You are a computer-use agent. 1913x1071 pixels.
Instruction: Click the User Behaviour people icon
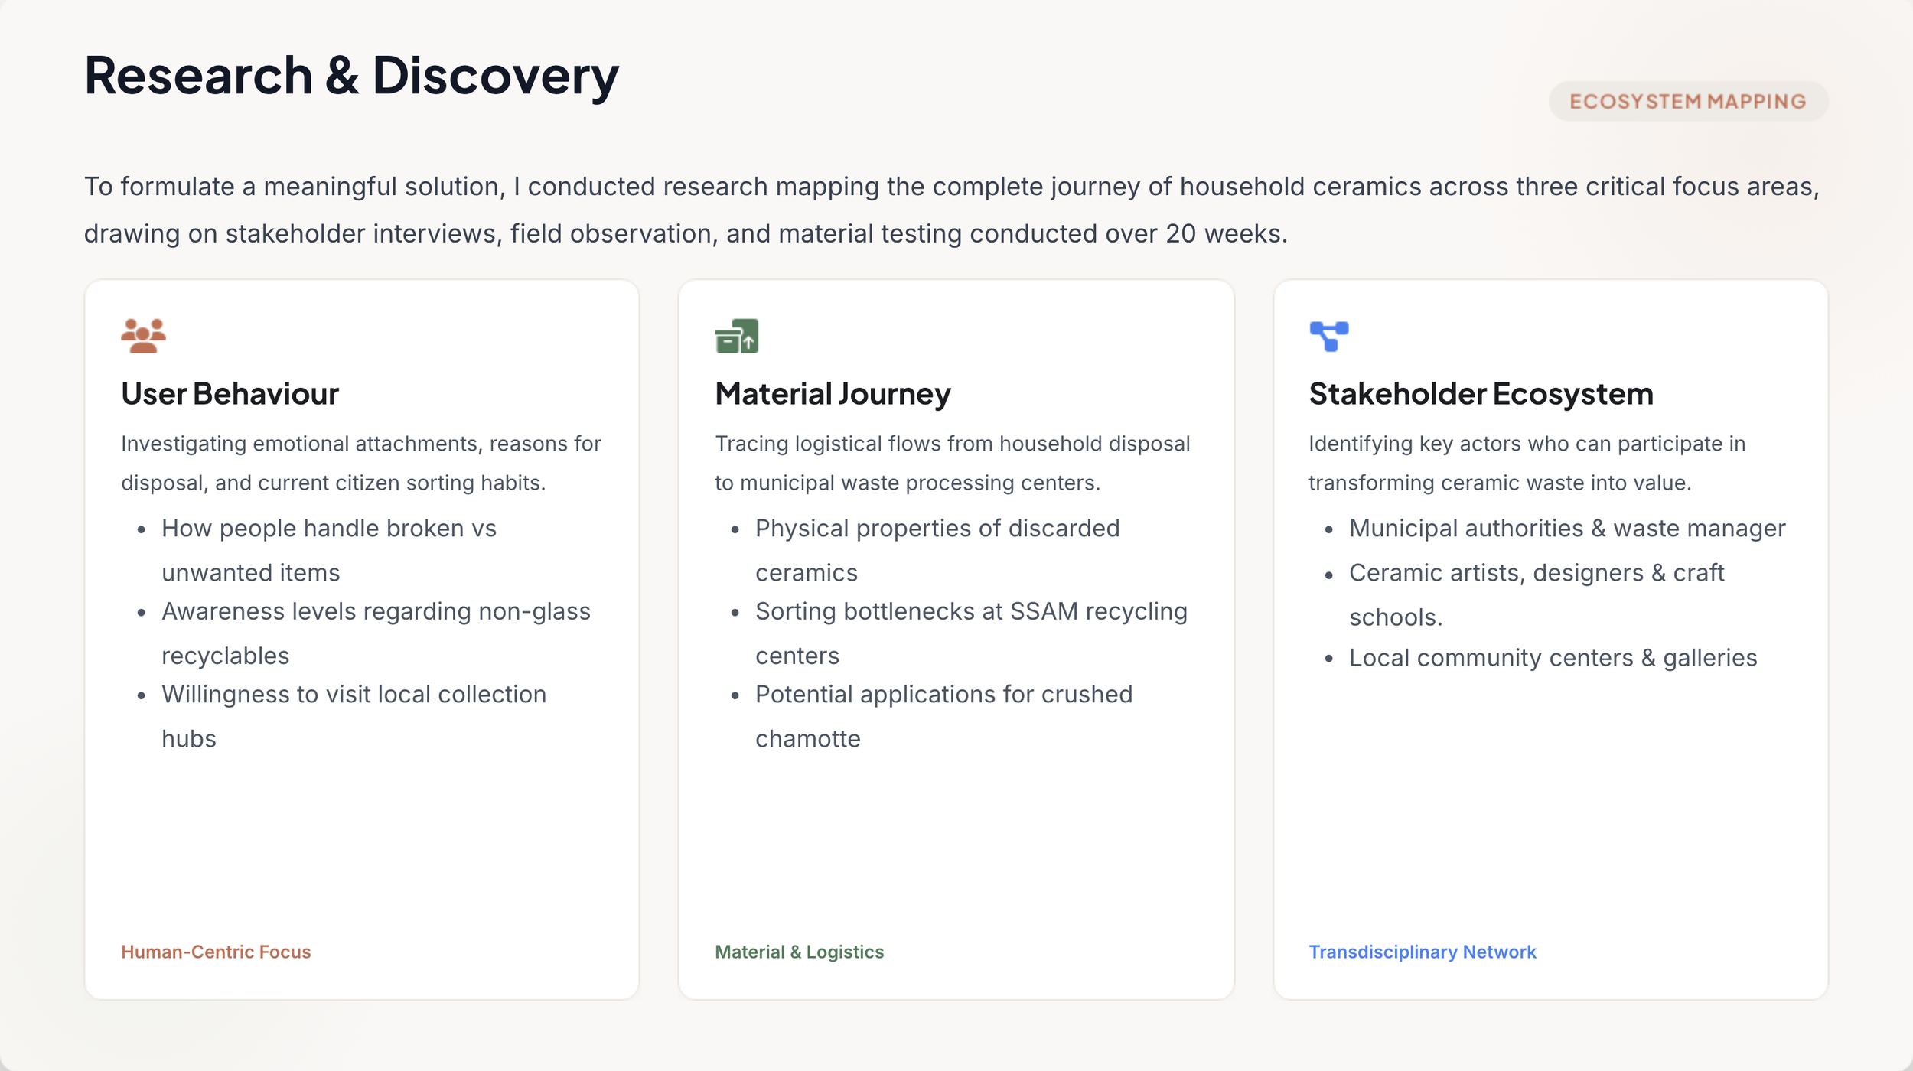pyautogui.click(x=143, y=336)
